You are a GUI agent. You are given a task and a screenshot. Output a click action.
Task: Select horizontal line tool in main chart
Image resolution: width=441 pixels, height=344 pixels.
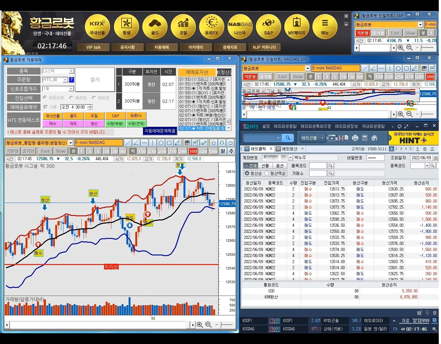click(144, 143)
